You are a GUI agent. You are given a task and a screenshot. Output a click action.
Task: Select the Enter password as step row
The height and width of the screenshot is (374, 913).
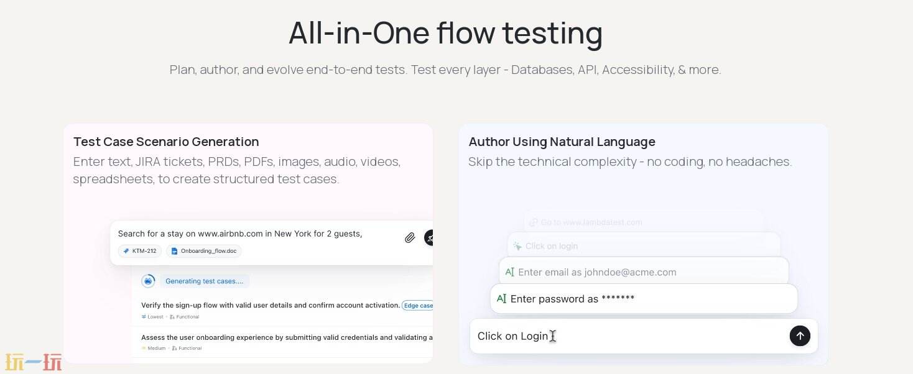(x=644, y=299)
